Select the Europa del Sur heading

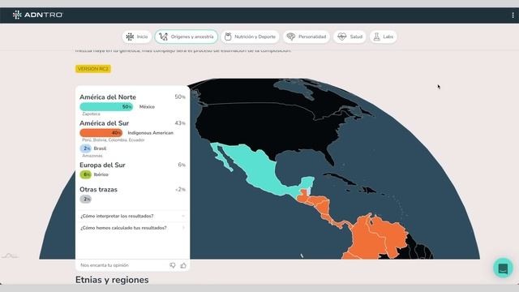pos(102,165)
